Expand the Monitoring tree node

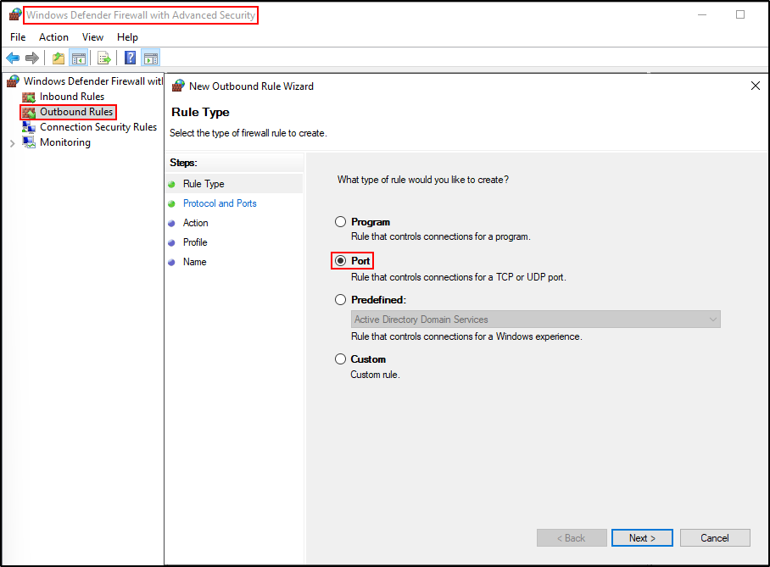click(12, 143)
